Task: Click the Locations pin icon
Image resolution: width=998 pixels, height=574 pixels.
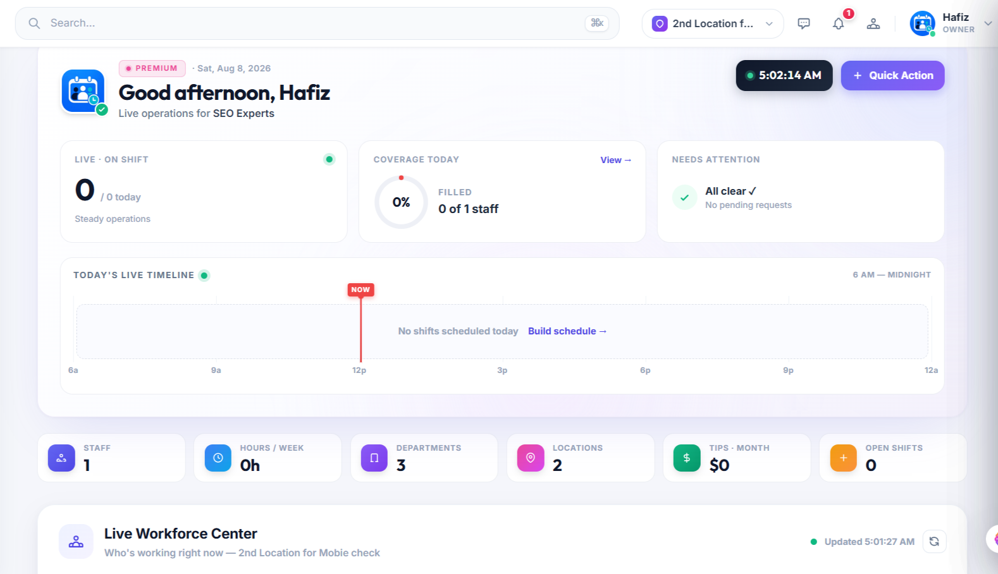Action: pos(531,458)
